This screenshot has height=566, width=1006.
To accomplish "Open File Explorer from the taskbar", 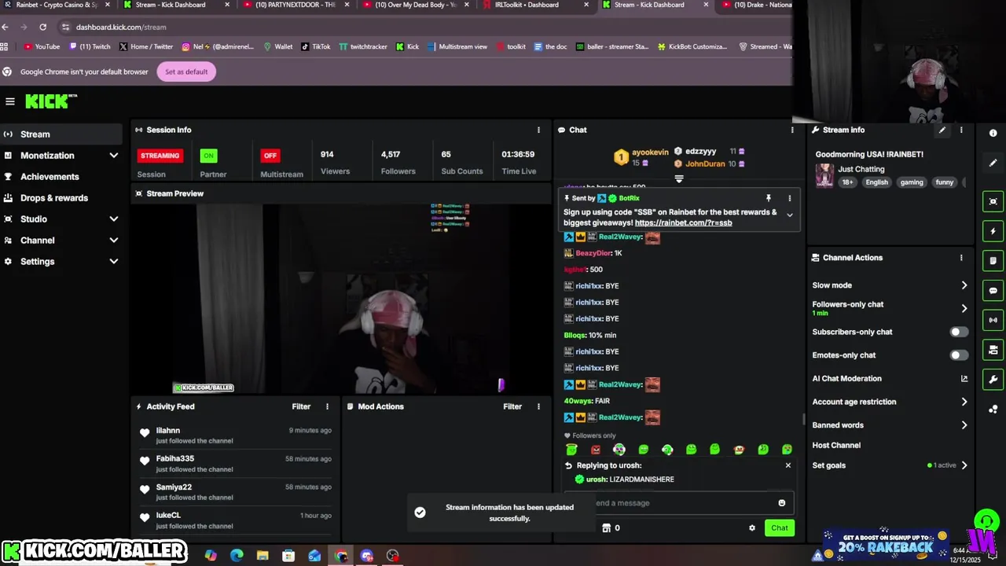I will 263,556.
